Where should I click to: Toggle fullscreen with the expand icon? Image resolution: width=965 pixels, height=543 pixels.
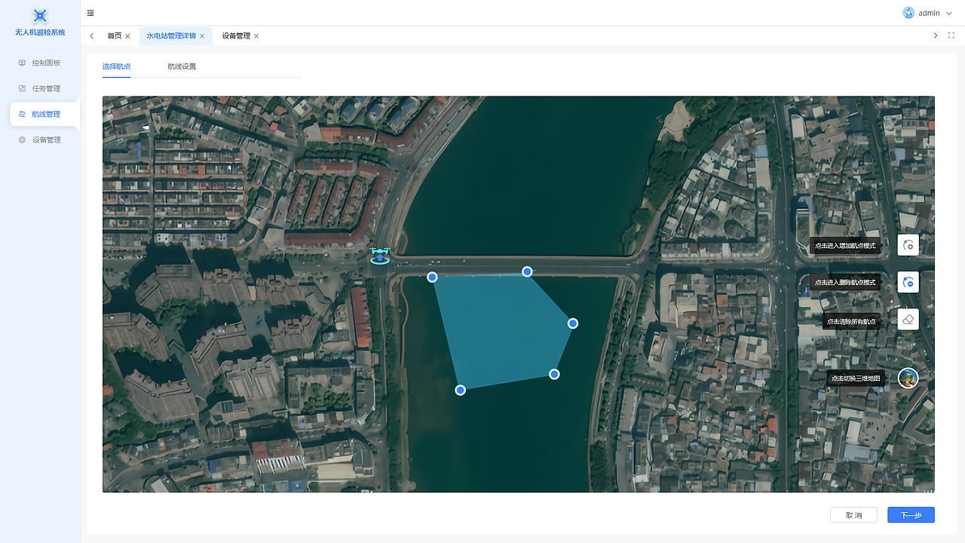[x=951, y=35]
